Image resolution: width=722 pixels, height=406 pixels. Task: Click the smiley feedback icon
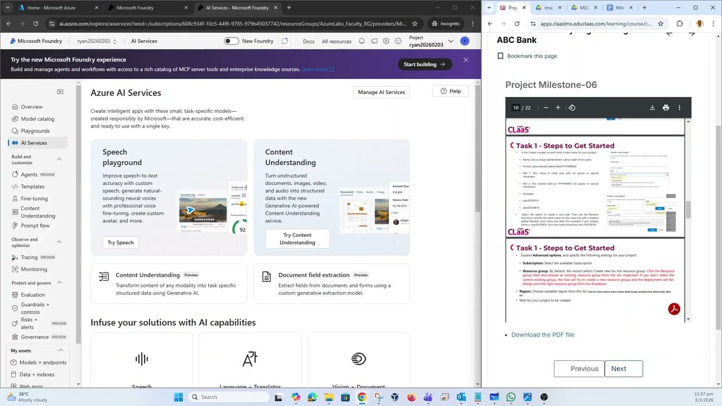[398, 41]
